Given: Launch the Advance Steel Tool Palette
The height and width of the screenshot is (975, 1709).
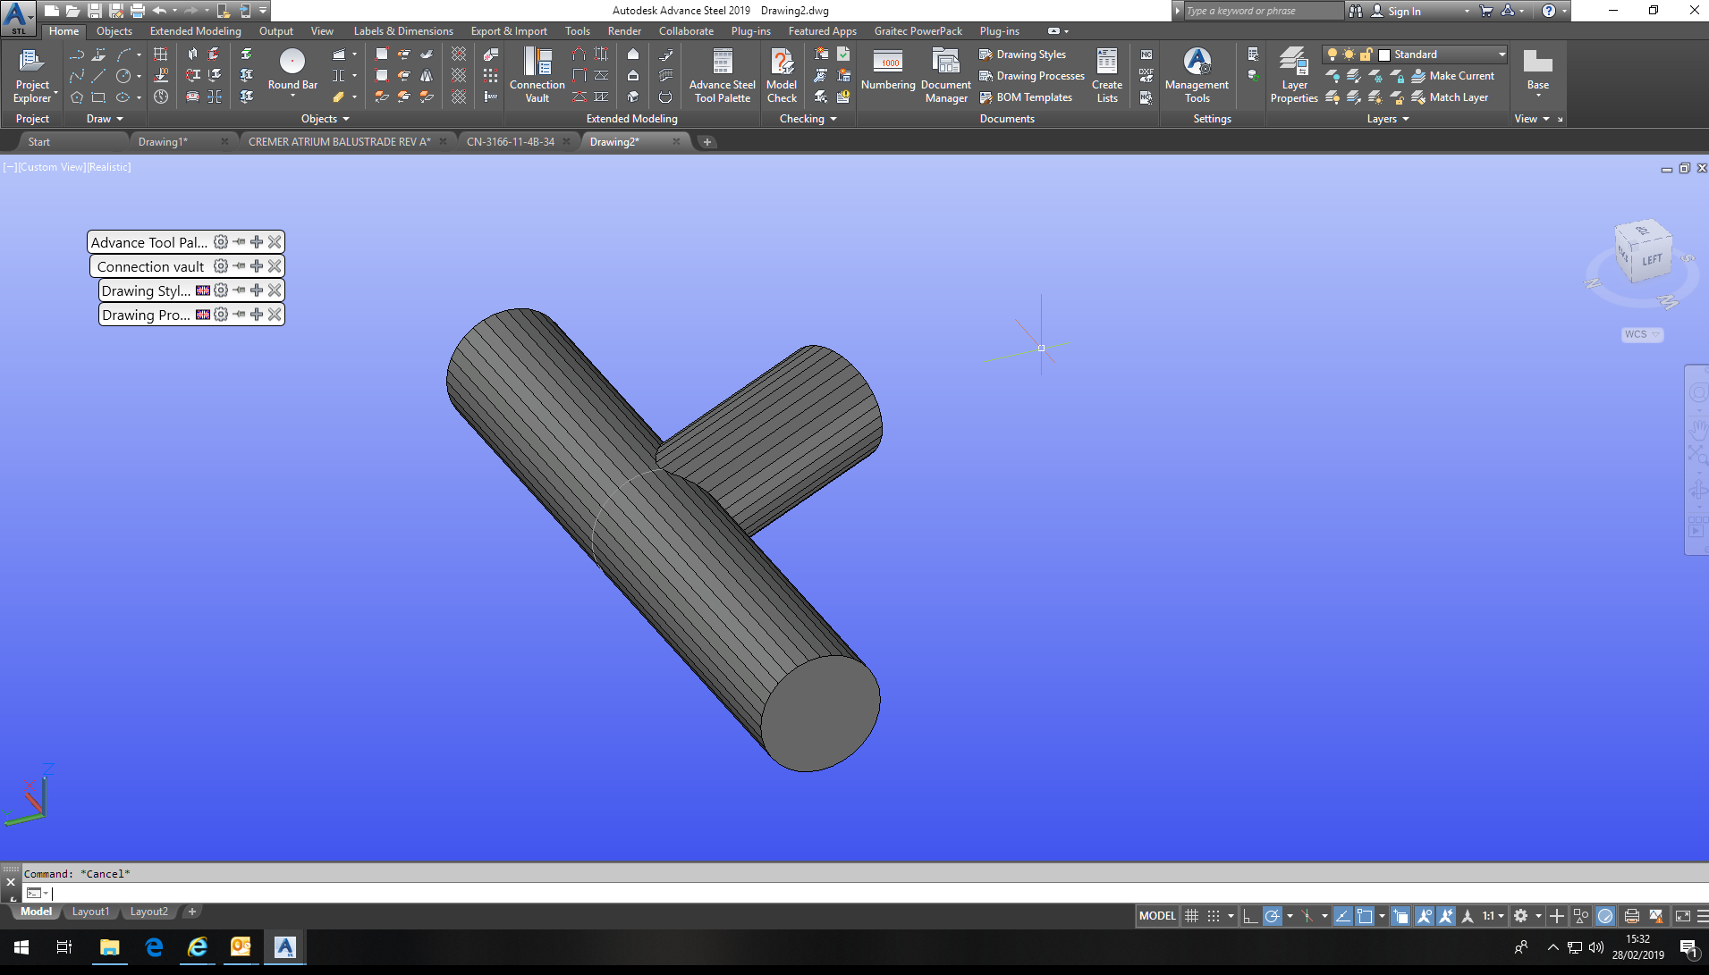Looking at the screenshot, I should coord(721,75).
